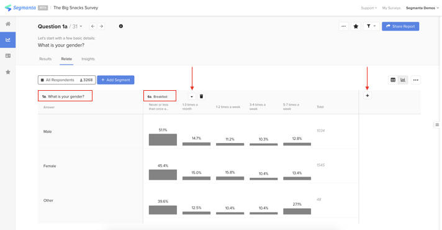The height and width of the screenshot is (230, 442).
Task: Switch to the Insights tab
Action: tap(88, 59)
